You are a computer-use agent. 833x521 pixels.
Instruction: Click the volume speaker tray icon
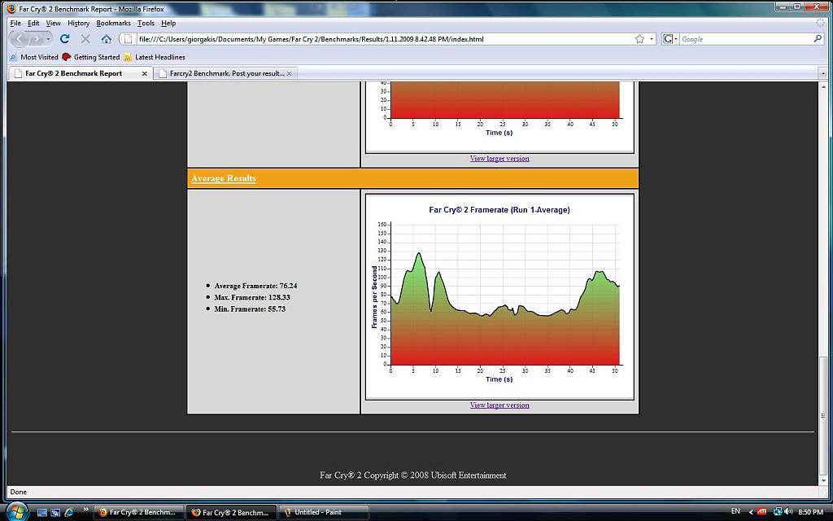point(787,512)
